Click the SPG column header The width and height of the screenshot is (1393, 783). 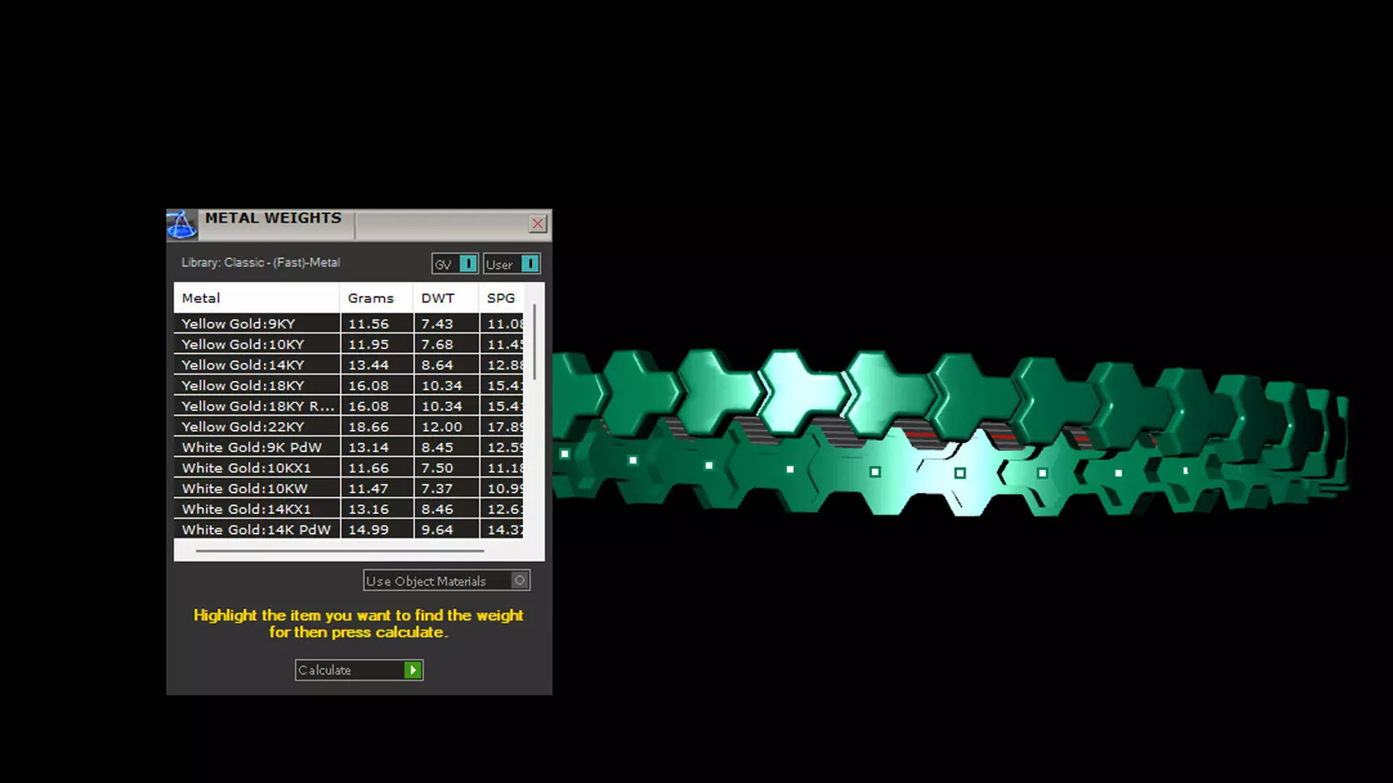pyautogui.click(x=501, y=298)
